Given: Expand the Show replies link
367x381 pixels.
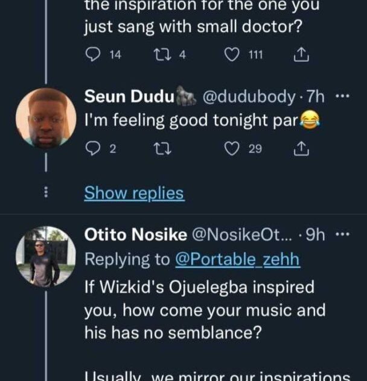Looking at the screenshot, I should coord(134,194).
